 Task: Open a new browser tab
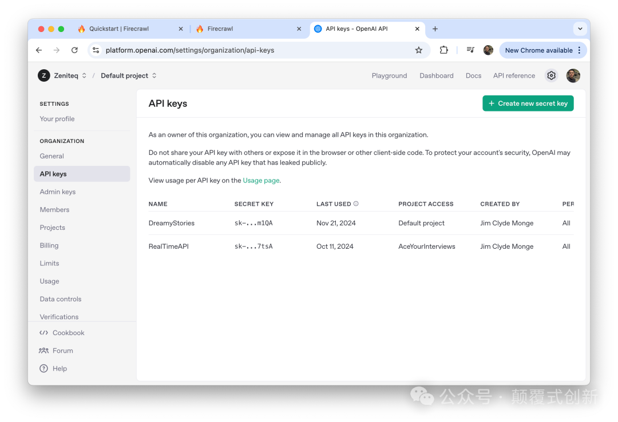click(435, 29)
